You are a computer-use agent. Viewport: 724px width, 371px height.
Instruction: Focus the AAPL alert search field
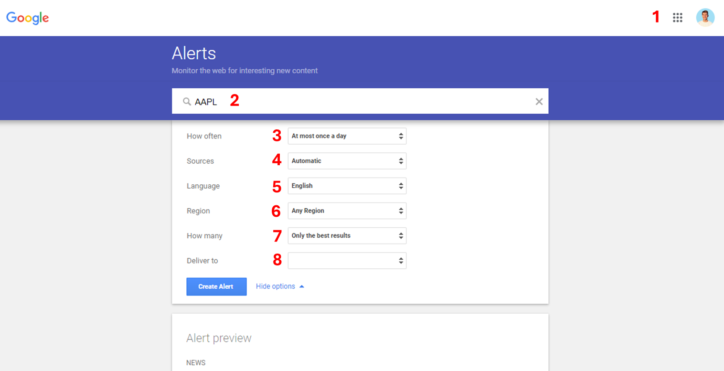pos(360,101)
